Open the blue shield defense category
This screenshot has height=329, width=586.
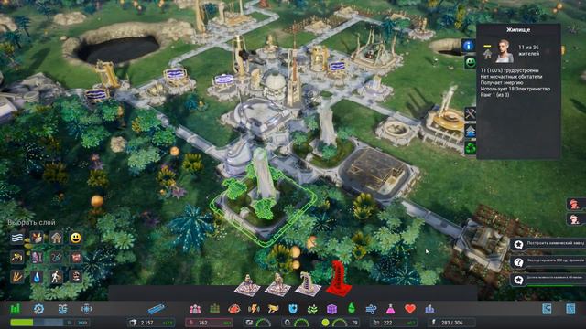point(293,309)
